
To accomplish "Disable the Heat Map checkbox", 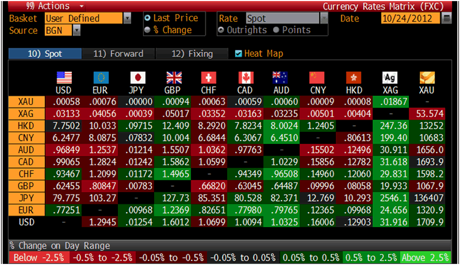I will tap(239, 54).
